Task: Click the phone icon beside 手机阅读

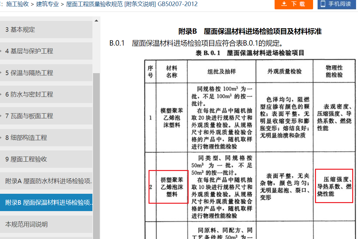Action: [323, 4]
